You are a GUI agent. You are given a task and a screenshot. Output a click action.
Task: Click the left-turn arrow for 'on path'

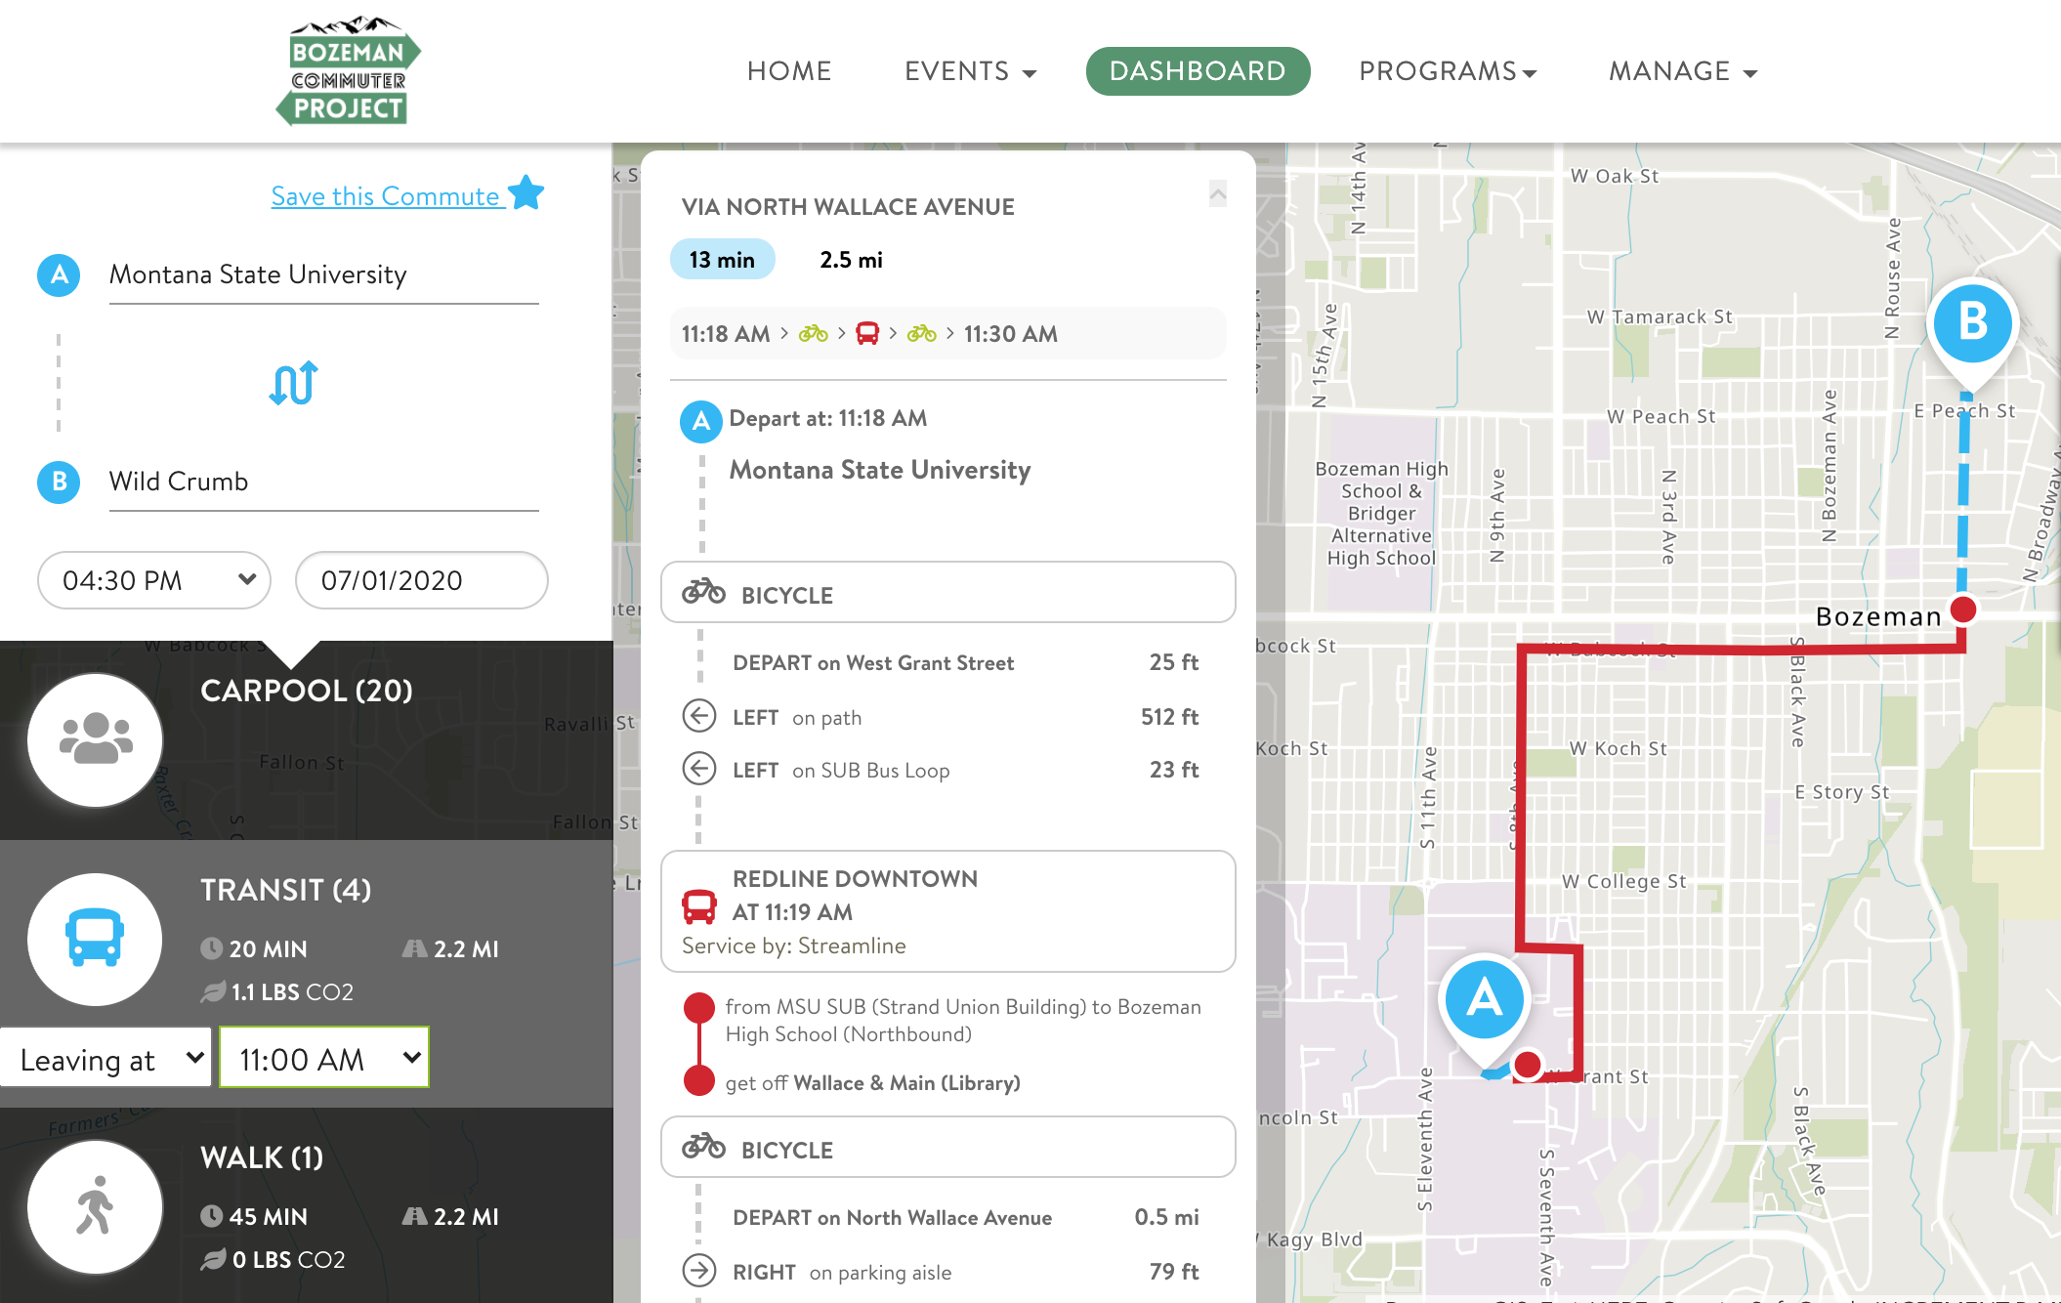pyautogui.click(x=698, y=716)
